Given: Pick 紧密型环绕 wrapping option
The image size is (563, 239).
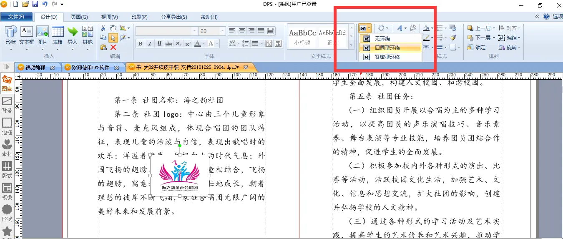Looking at the screenshot, I should click(387, 57).
